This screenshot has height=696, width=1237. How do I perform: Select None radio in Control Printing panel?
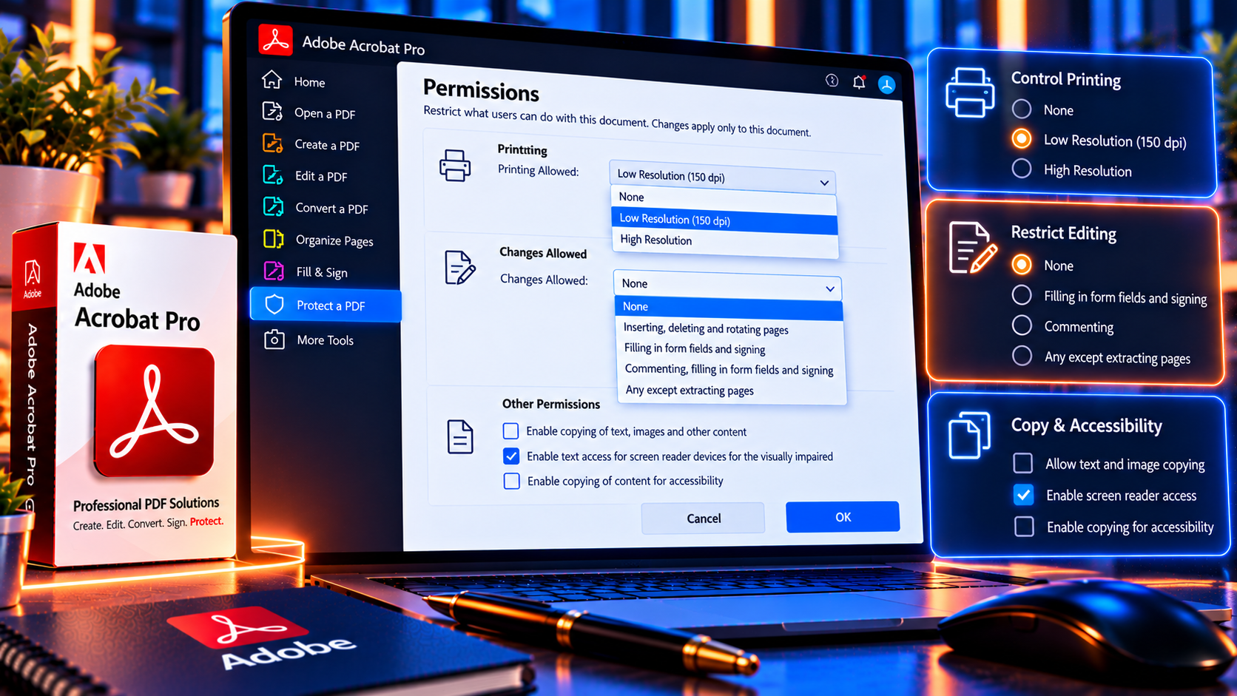click(x=1022, y=109)
